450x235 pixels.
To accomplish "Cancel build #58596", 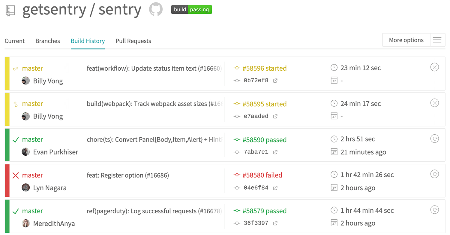I will [434, 67].
